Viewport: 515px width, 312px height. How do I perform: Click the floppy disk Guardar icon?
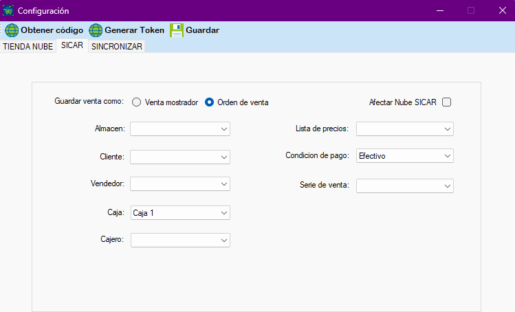click(177, 30)
